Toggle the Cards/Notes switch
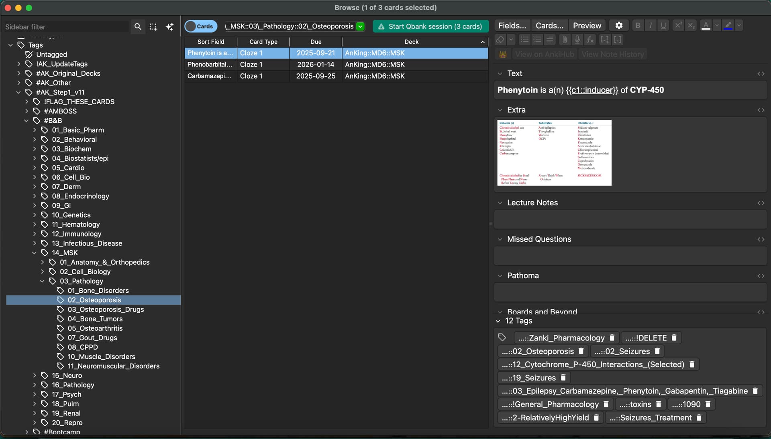This screenshot has height=439, width=771. click(201, 26)
